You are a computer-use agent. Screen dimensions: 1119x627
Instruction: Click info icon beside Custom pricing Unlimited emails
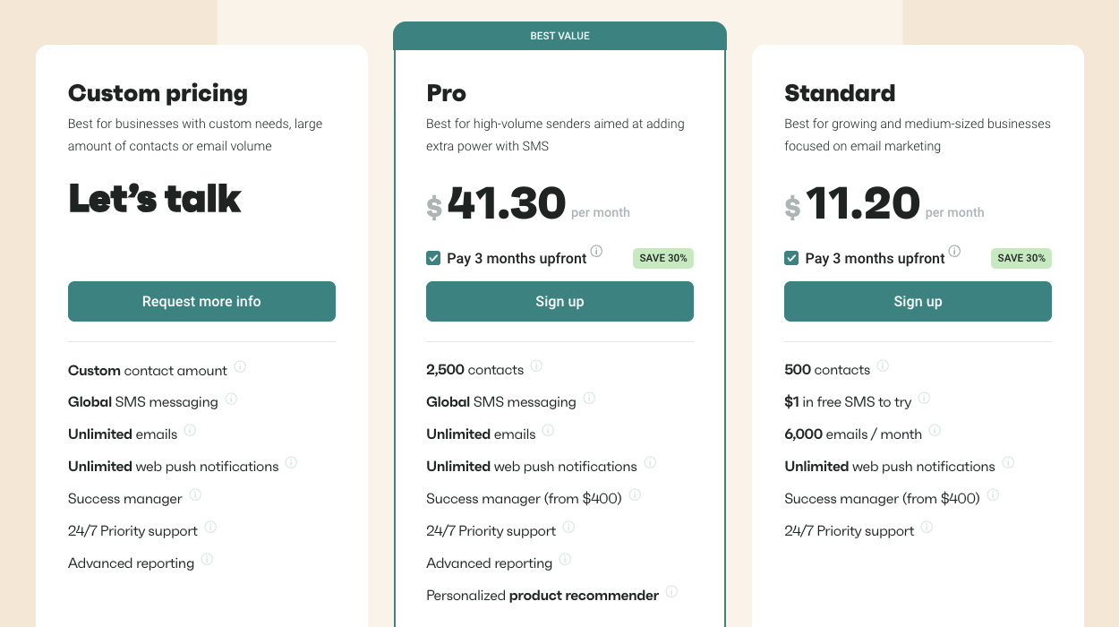[190, 431]
